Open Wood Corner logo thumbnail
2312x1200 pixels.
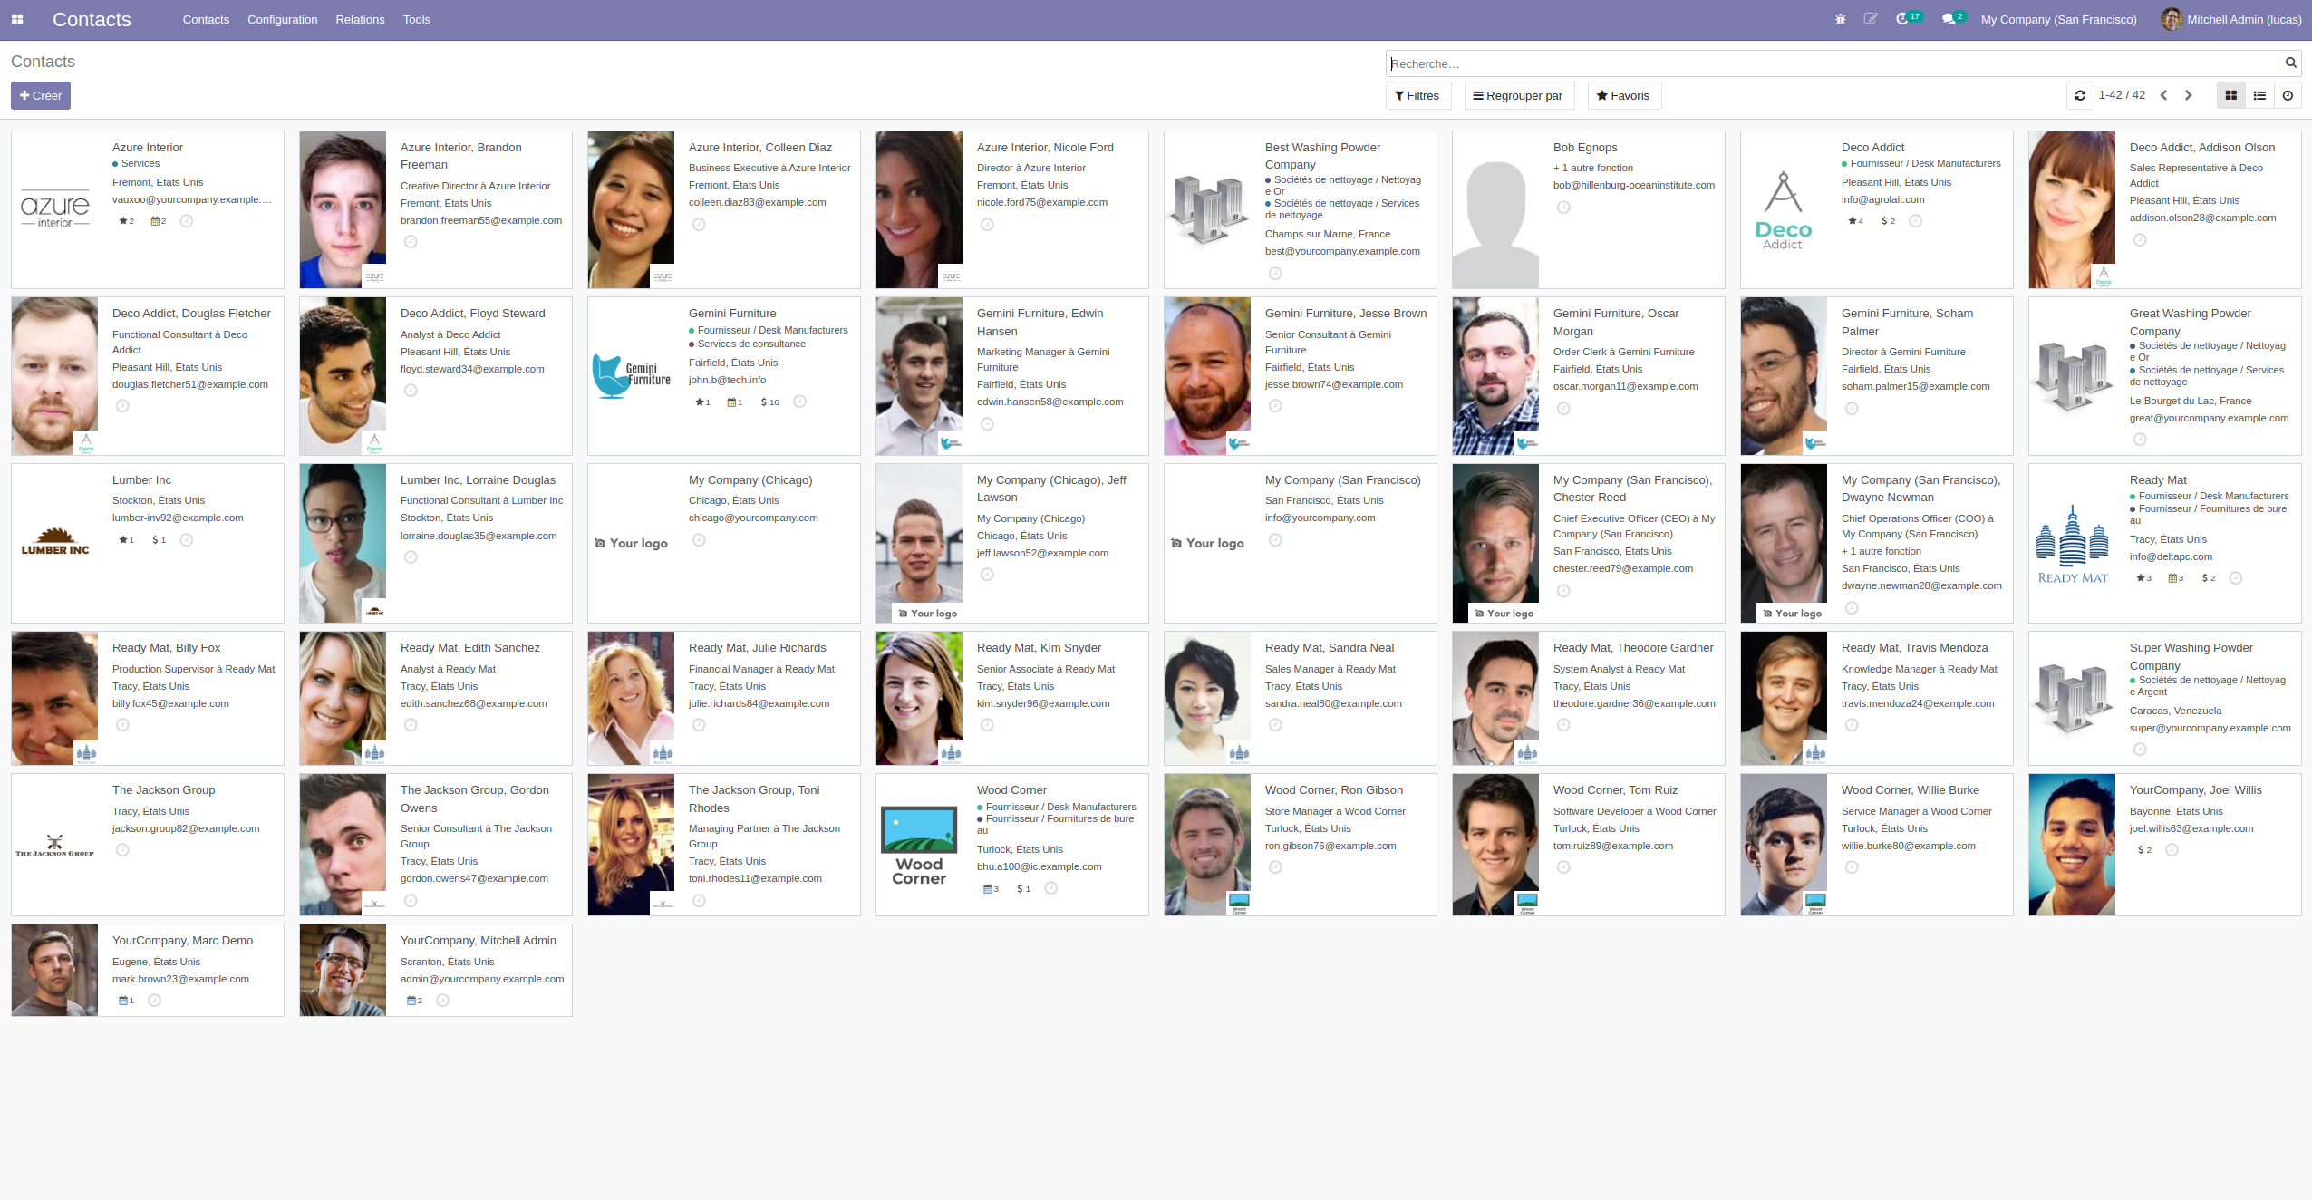(919, 845)
